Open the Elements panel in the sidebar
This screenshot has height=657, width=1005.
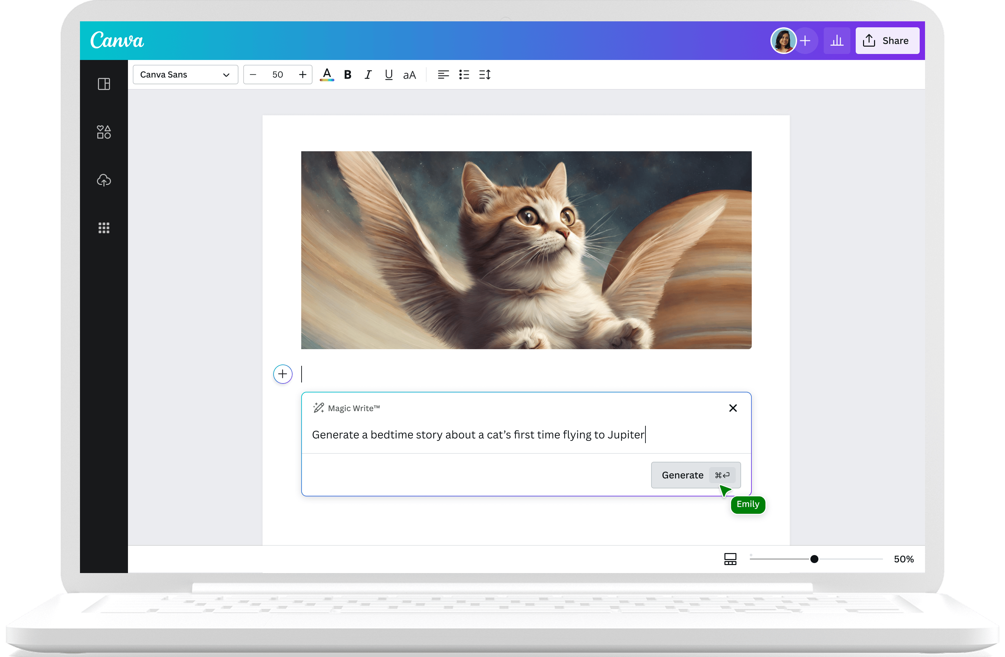tap(103, 132)
